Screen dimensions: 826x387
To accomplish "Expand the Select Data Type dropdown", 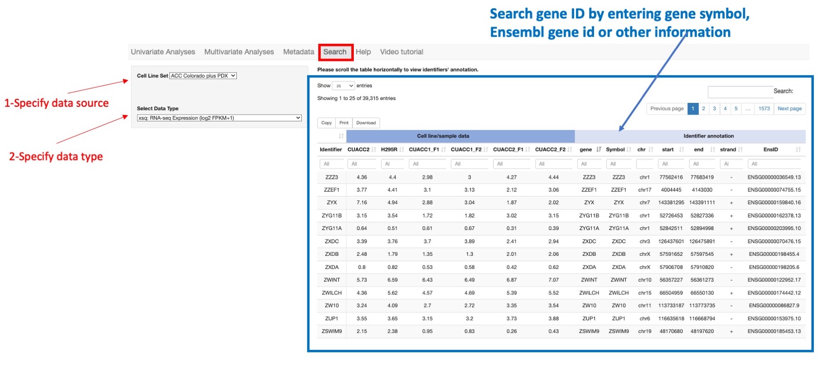I will (x=219, y=118).
